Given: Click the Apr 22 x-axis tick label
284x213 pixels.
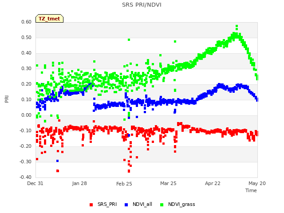Looking at the screenshot, I should tap(213, 183).
